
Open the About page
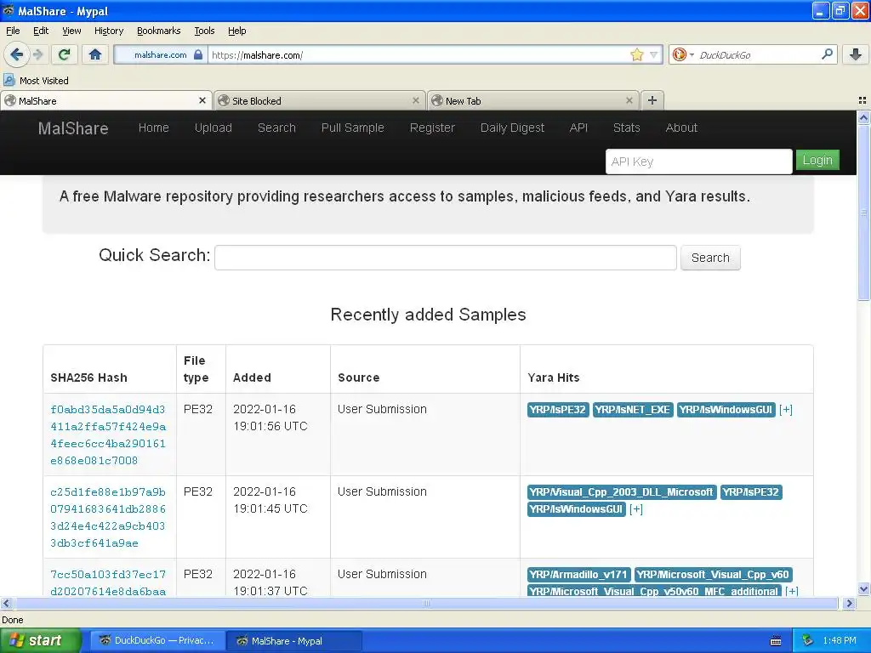[x=681, y=128]
